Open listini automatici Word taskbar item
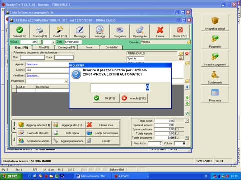The height and width of the screenshot is (181, 241). (x=93, y=176)
